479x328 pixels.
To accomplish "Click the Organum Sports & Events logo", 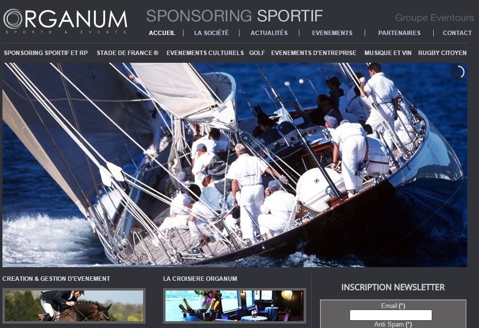I will click(x=65, y=21).
